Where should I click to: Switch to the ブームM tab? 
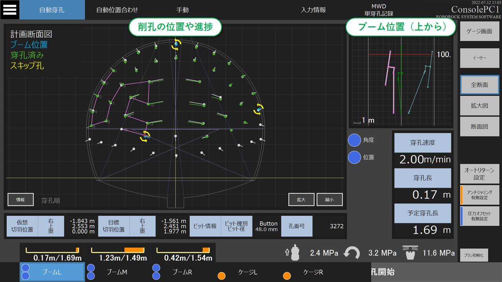(116, 272)
